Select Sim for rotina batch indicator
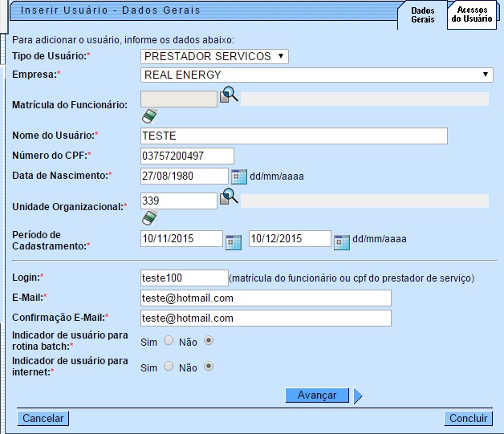 169,340
